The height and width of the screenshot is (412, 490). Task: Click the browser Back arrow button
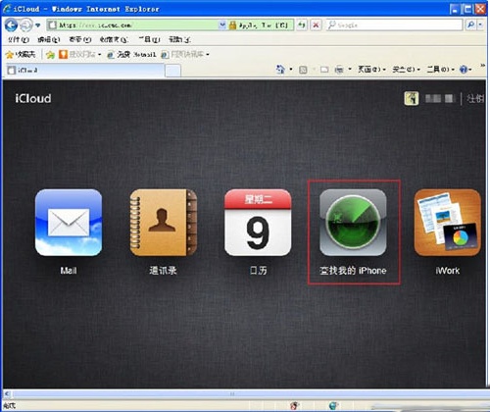11,26
